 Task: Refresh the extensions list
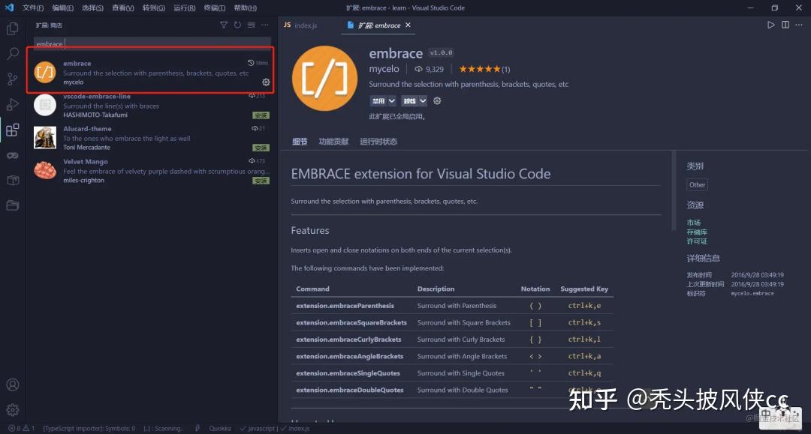[x=237, y=25]
